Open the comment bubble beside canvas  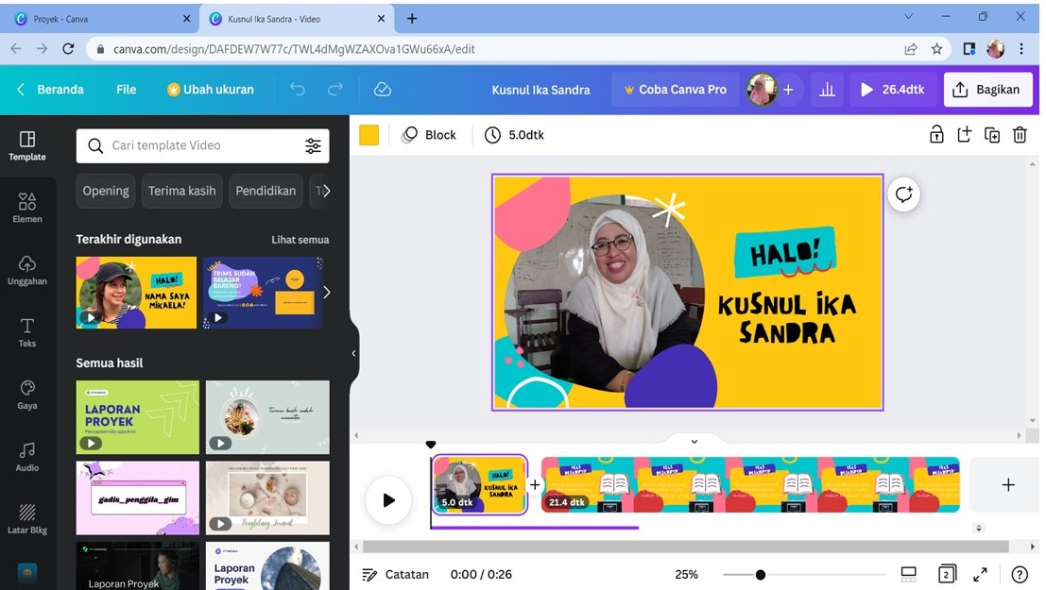point(904,194)
